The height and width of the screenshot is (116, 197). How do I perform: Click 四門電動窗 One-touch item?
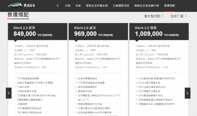pos(99,98)
